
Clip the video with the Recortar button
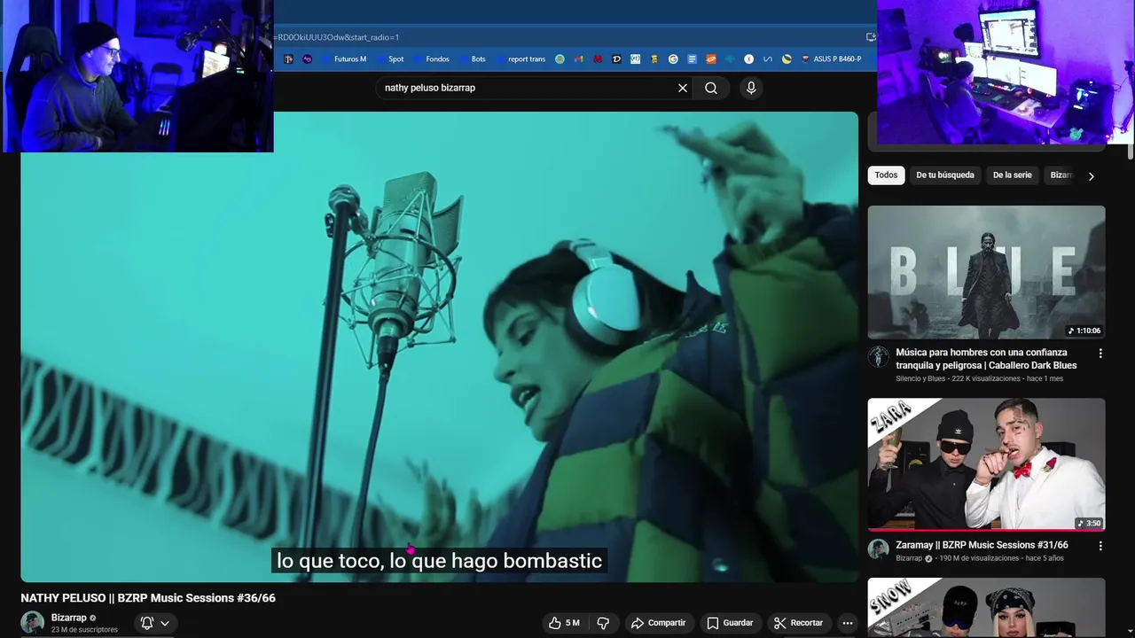point(798,623)
